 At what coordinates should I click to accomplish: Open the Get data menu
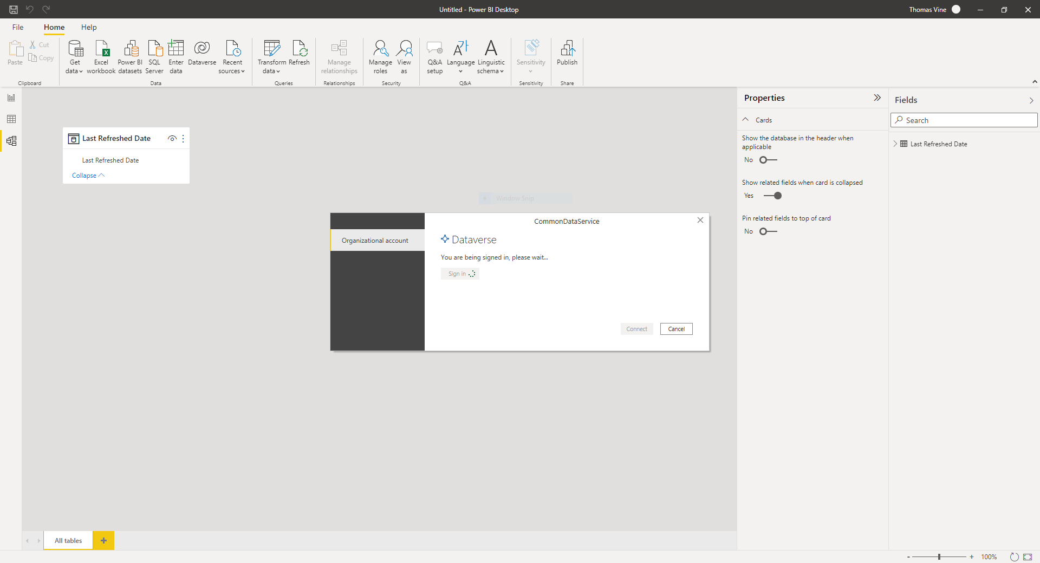coord(75,57)
